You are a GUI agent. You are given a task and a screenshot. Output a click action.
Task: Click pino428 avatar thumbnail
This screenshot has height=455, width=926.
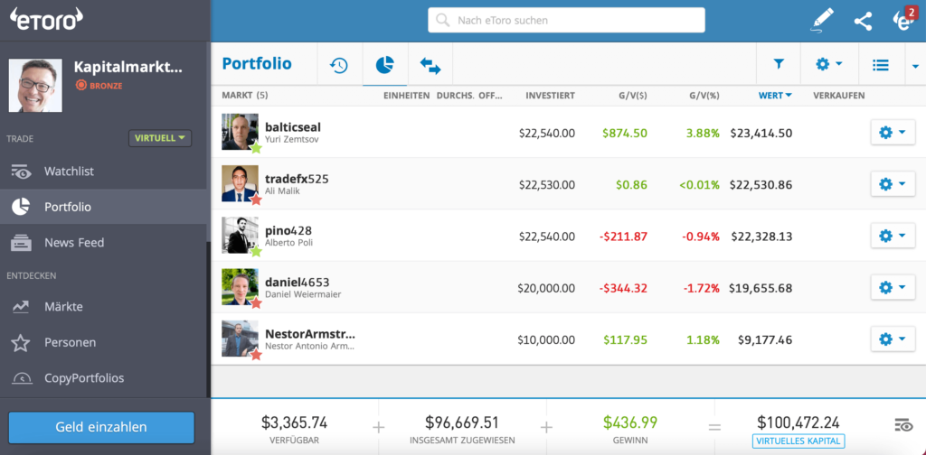[x=240, y=235]
